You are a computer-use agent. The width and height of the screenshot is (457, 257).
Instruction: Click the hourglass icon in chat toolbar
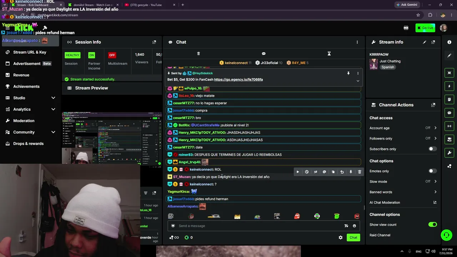click(329, 54)
